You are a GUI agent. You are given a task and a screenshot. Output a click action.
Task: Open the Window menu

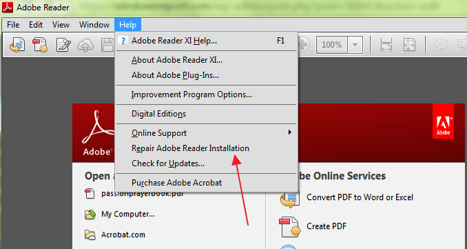click(94, 24)
